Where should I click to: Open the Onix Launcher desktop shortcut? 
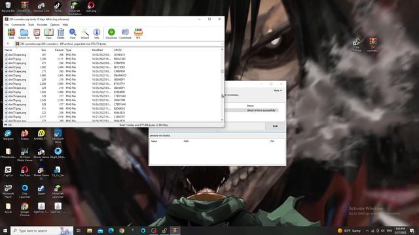coord(25,191)
